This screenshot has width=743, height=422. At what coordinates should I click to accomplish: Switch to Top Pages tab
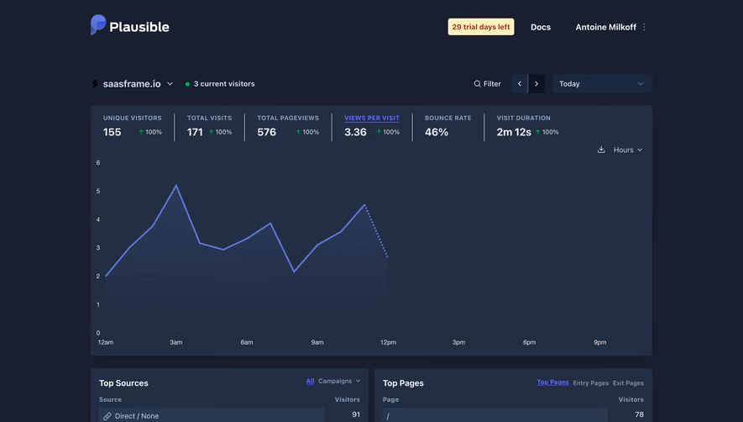click(552, 382)
